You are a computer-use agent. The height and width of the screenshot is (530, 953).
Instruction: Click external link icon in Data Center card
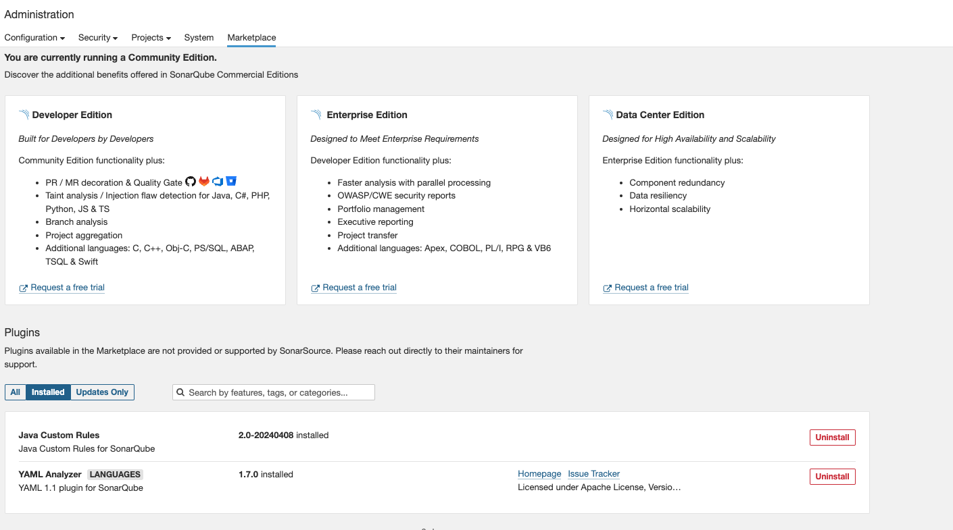point(607,288)
